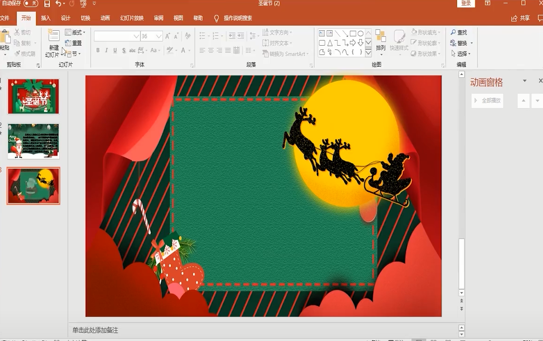
Task: Click the 格式刷 format painter
Action: click(x=25, y=54)
